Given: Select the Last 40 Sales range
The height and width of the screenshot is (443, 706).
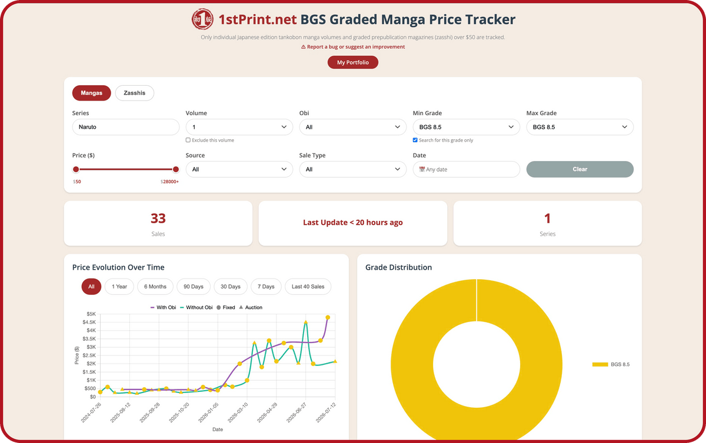Looking at the screenshot, I should point(308,287).
